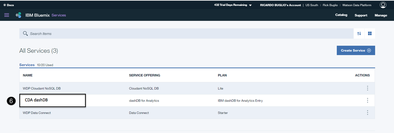Click the Lite plan cell
The height and width of the screenshot is (133, 394).
[x=220, y=88]
